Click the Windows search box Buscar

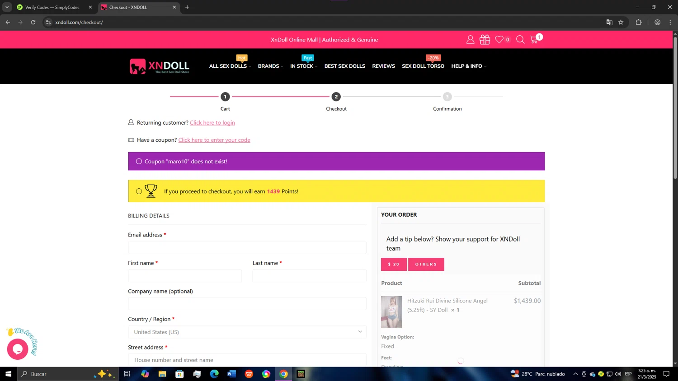[68, 374]
